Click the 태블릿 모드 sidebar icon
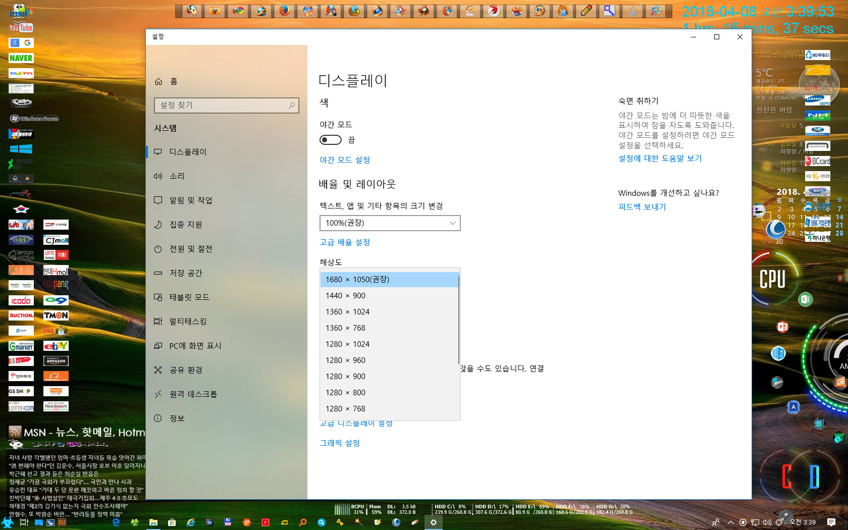The width and height of the screenshot is (848, 530). 158,297
